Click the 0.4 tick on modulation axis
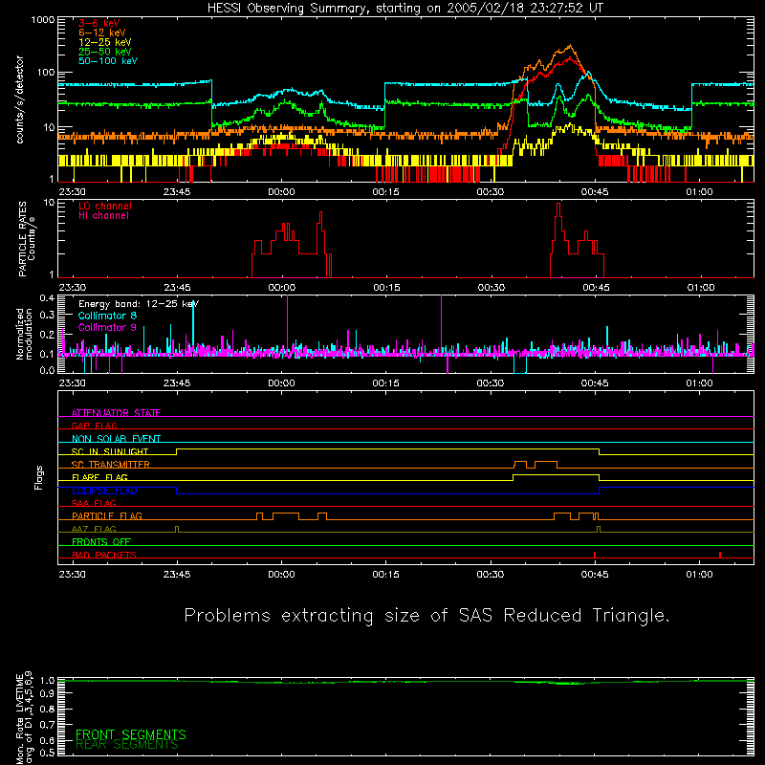The height and width of the screenshot is (765, 765). click(x=47, y=298)
